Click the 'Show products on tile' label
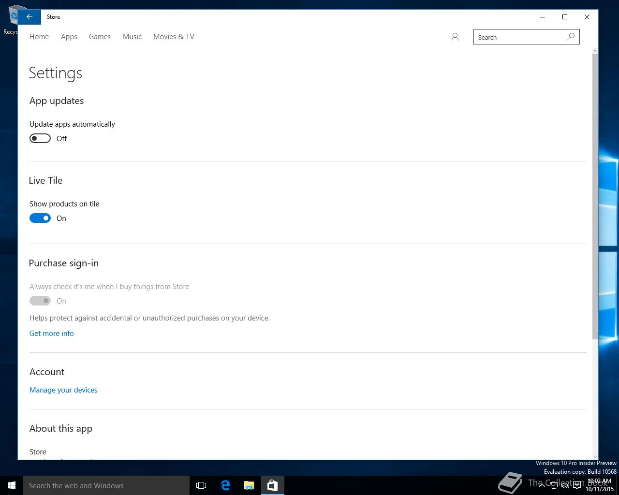The image size is (619, 495). click(64, 204)
